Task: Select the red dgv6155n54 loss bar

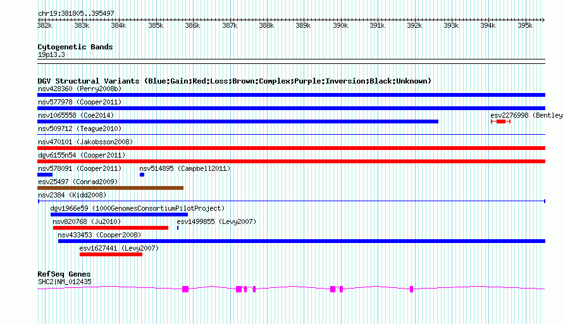Action: 291,161
